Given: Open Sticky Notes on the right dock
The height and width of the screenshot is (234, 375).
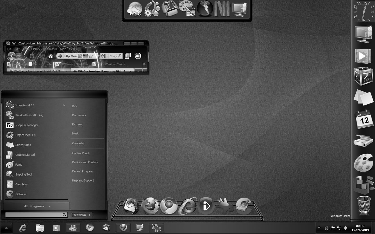Looking at the screenshot, I should click(364, 97).
